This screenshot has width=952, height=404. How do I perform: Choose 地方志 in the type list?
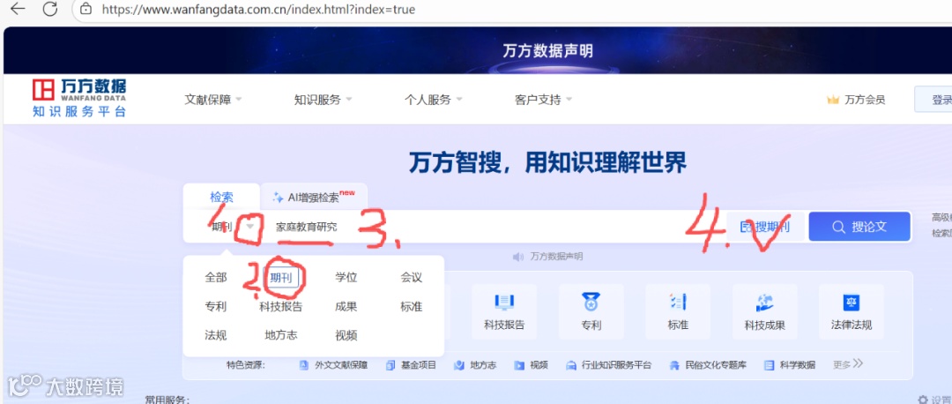[x=281, y=335]
